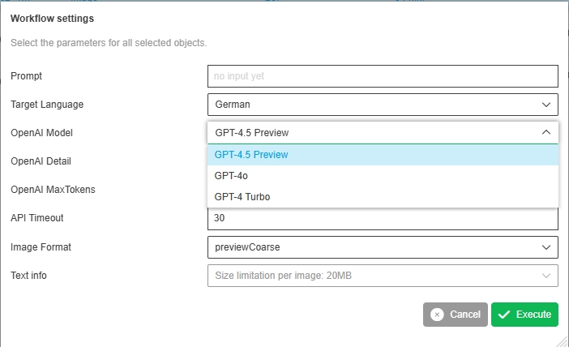Click the X icon on the Cancel button
This screenshot has height=347, width=569.
[438, 315]
